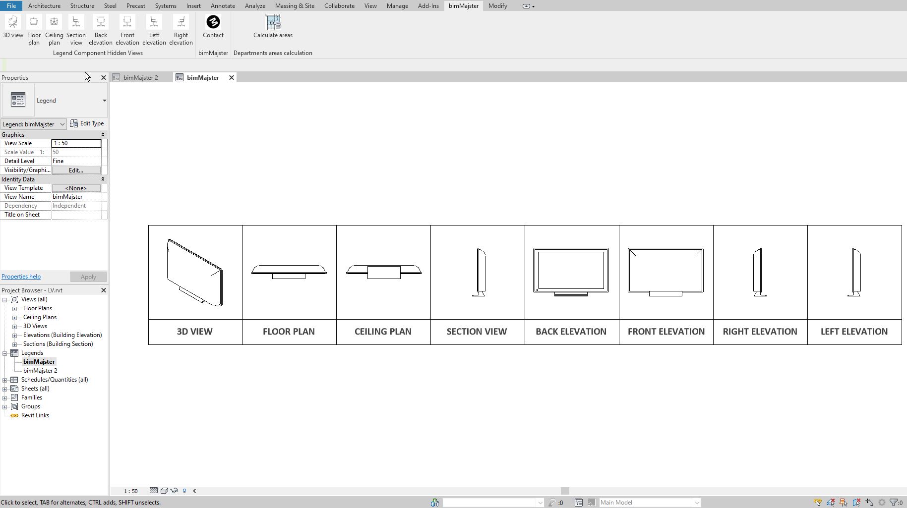Image resolution: width=907 pixels, height=508 pixels.
Task: Click the Editing Requests icon
Action: (552, 503)
